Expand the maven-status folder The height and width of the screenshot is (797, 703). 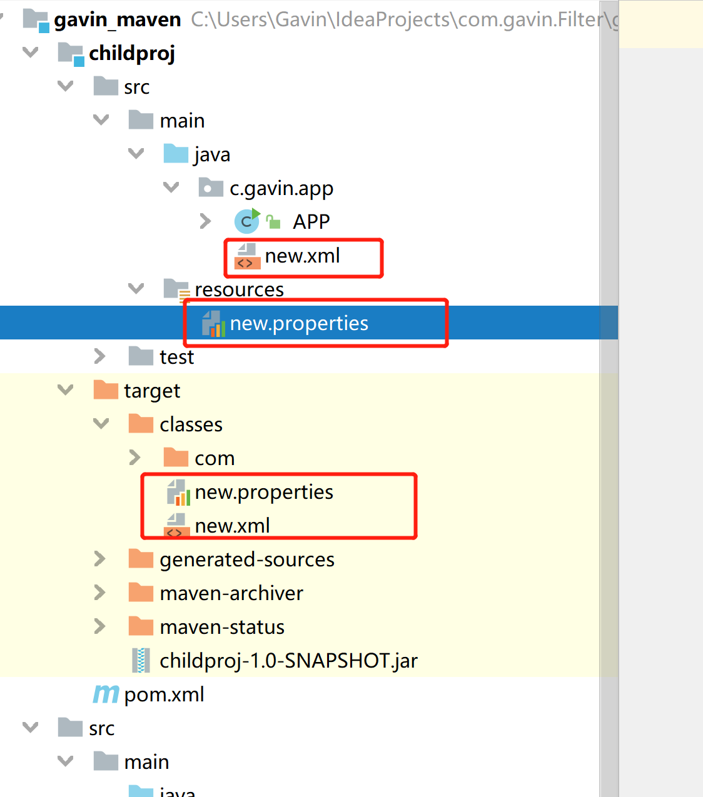pos(99,626)
